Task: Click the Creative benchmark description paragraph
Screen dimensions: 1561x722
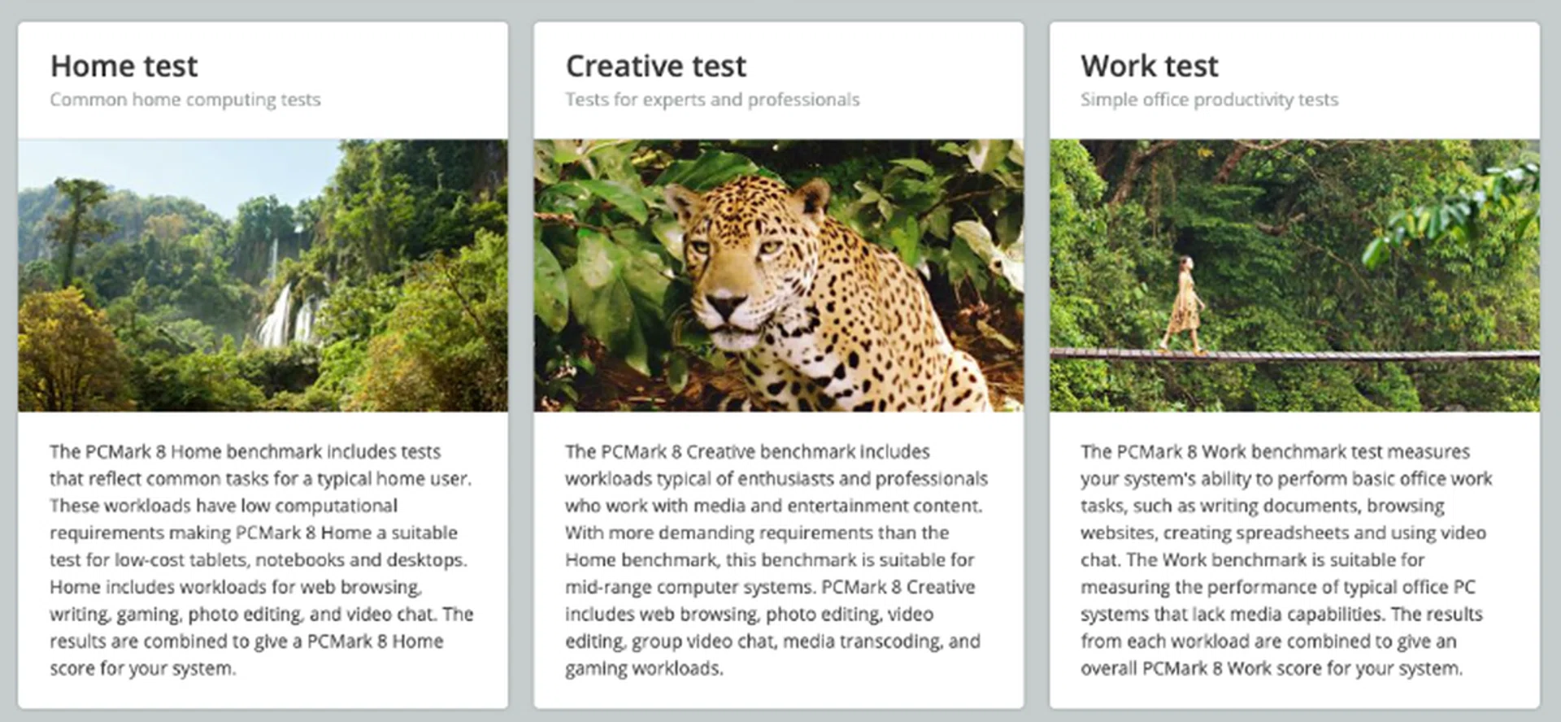Action: (x=776, y=559)
